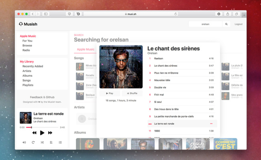Open Browse in the sidebar
Viewport: 261px width, 160px height.
click(27, 46)
